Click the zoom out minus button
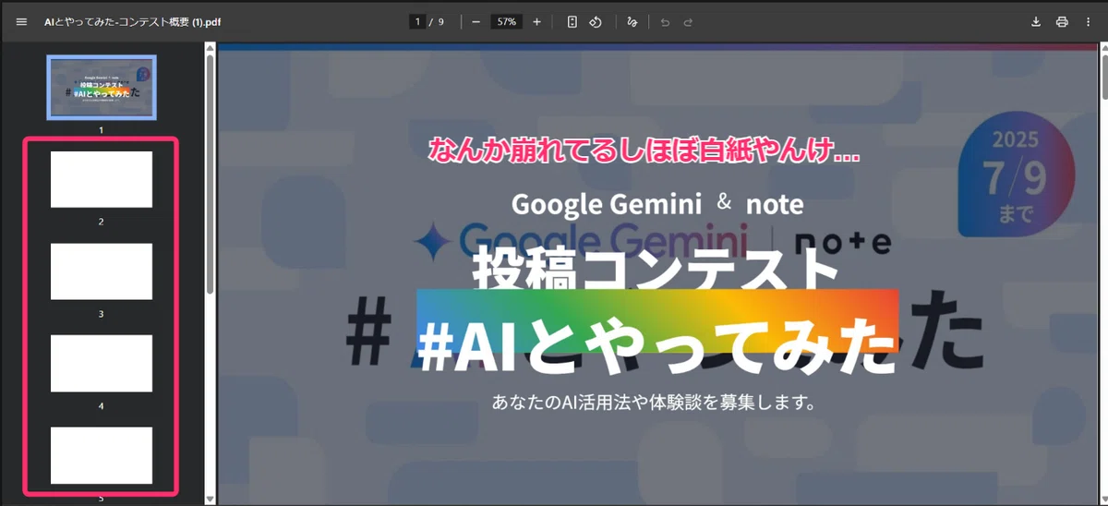Screen dimensions: 1108x506 tap(476, 21)
